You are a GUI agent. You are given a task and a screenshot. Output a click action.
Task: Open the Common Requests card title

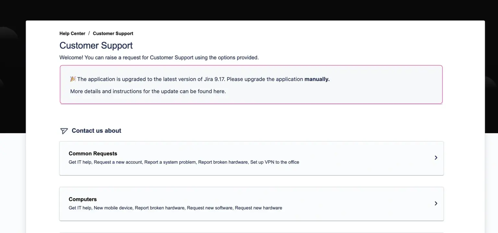tap(93, 154)
